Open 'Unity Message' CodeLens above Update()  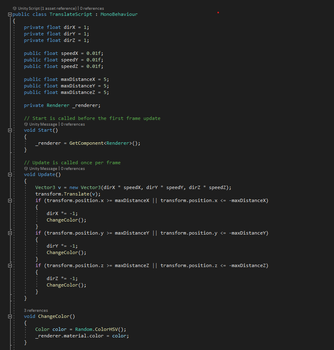point(43,169)
